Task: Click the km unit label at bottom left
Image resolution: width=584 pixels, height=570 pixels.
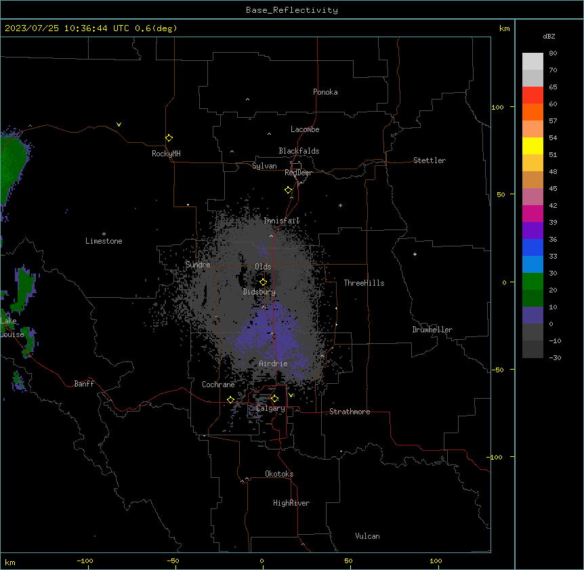Action: 10,562
